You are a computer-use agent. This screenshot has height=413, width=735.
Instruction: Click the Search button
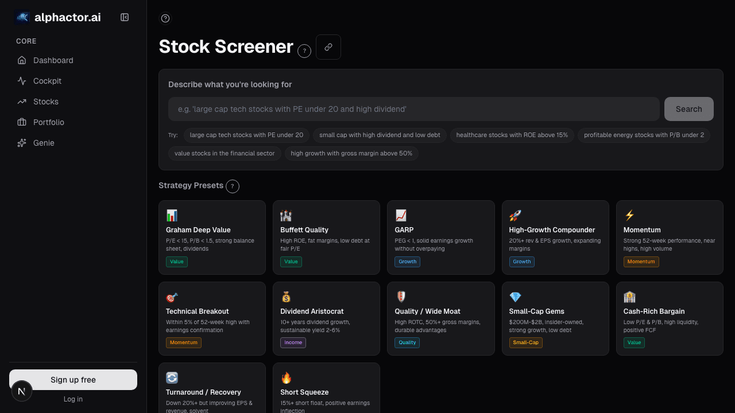click(688, 109)
